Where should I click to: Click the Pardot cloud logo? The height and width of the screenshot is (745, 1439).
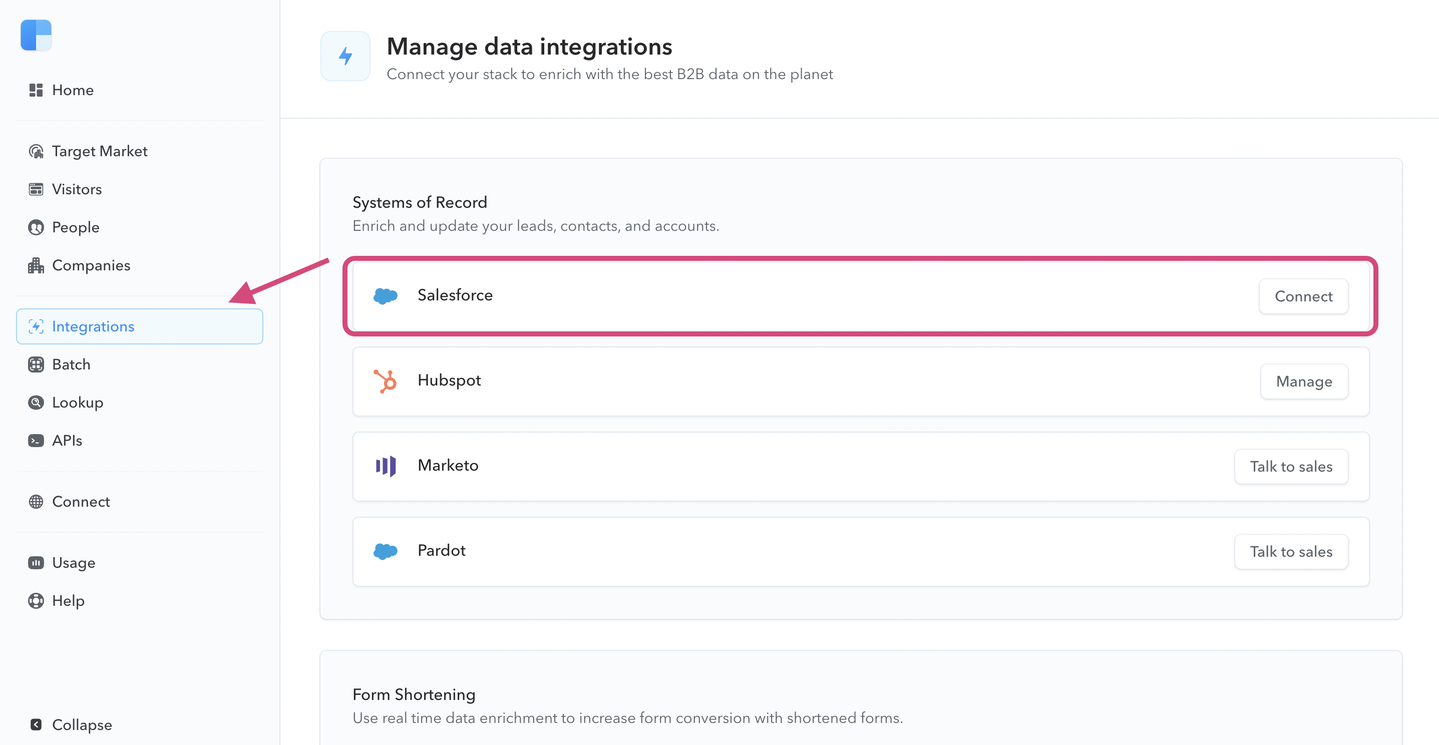point(386,551)
